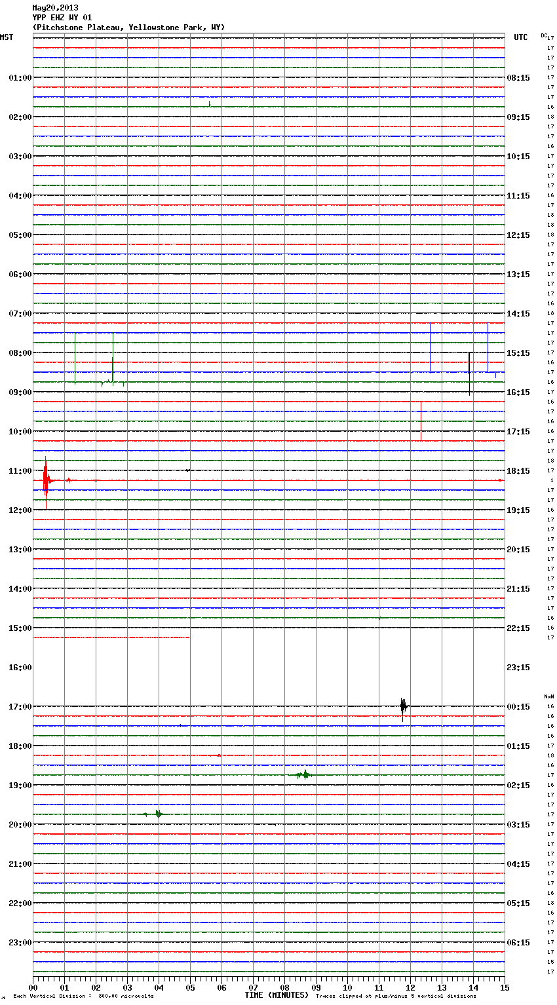Viewport: 557px width, 1005px height.
Task: Click the TIME (MINUTES) axis label
Action: tap(277, 995)
